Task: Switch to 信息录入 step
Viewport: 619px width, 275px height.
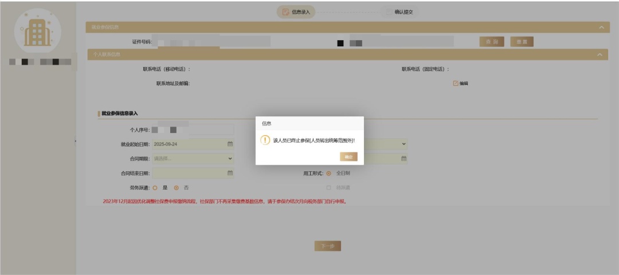Action: pyautogui.click(x=296, y=12)
